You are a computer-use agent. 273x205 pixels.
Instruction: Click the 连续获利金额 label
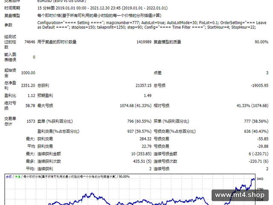click(49, 154)
